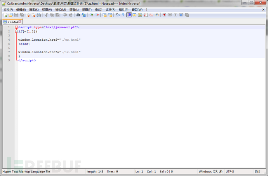Click the Close All toolbar icon
Viewport: 268px width, 176px height.
point(33,15)
